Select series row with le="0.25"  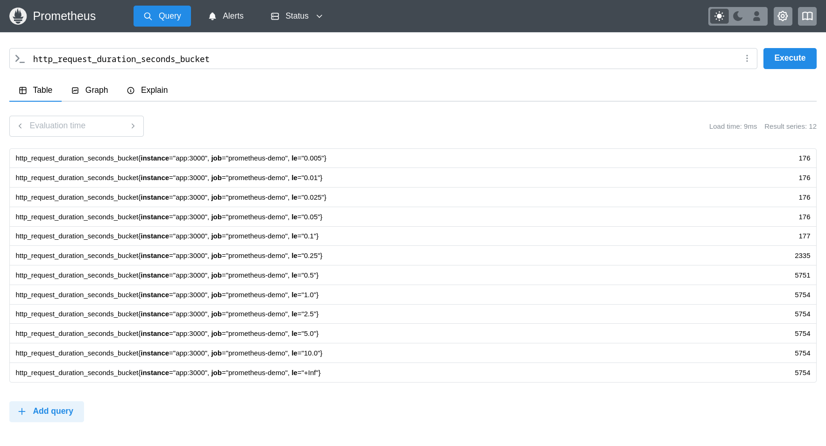413,256
